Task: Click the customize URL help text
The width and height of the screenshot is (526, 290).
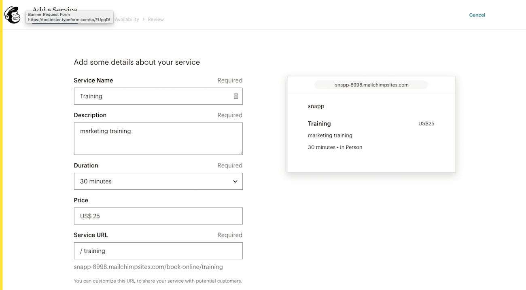Action: [158, 281]
